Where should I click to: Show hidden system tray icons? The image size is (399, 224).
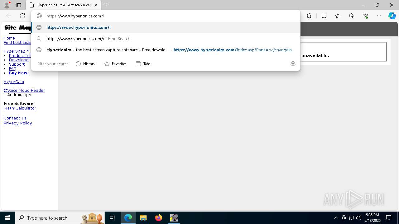(x=336, y=218)
